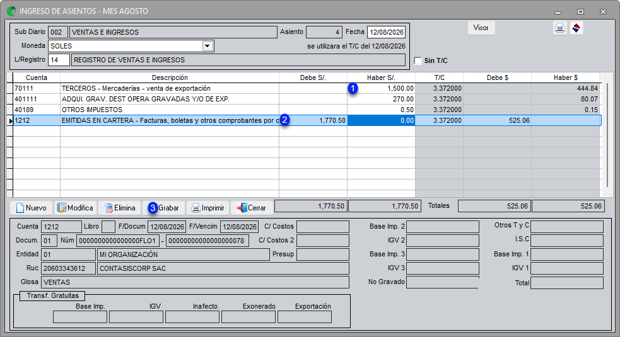Click the Total input field
The width and height of the screenshot is (620, 337).
click(x=567, y=283)
